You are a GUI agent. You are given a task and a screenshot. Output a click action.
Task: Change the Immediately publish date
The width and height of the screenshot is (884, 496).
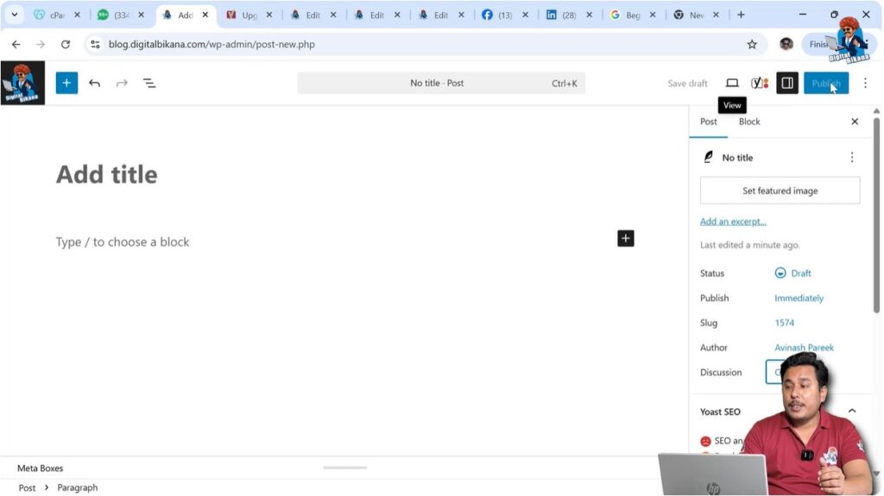tap(799, 298)
